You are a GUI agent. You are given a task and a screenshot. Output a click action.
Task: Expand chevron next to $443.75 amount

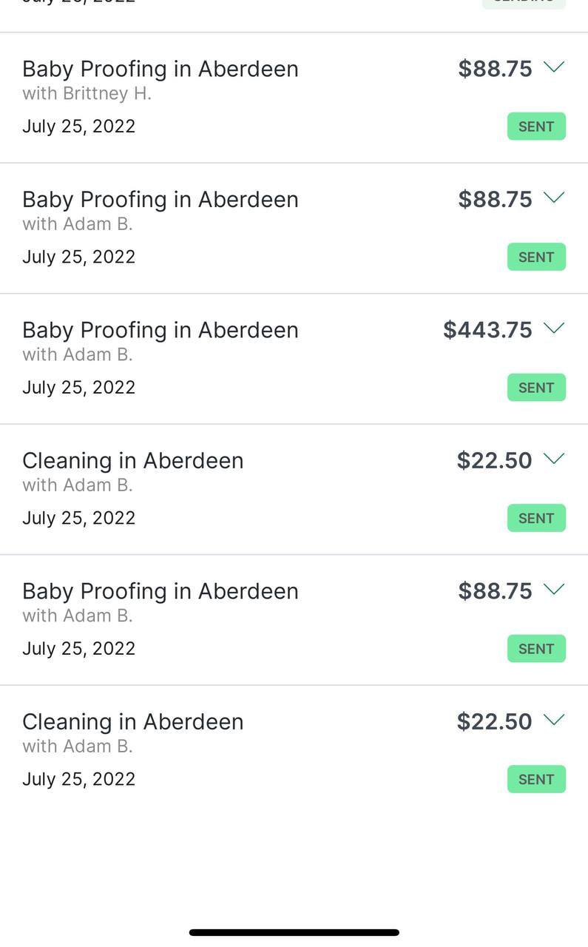pos(553,328)
